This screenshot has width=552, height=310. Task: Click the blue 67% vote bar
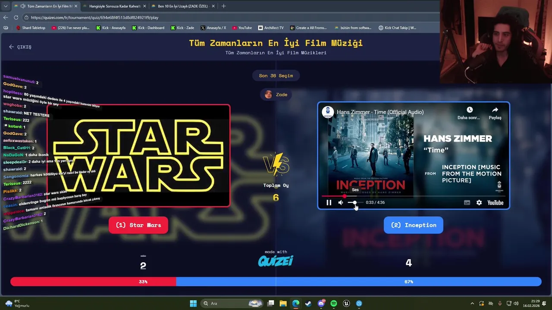(x=359, y=282)
